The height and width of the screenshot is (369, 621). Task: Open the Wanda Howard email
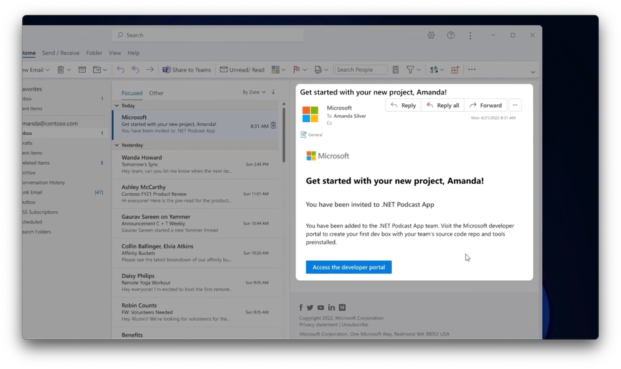(x=195, y=164)
